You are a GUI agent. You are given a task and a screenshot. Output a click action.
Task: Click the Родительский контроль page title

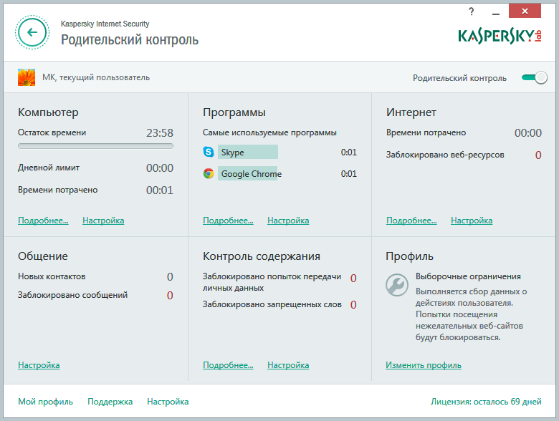coord(130,39)
